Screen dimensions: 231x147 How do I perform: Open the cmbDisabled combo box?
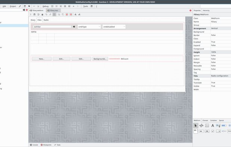click(x=114, y=27)
